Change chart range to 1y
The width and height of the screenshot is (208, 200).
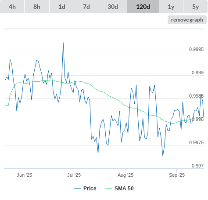[171, 7]
